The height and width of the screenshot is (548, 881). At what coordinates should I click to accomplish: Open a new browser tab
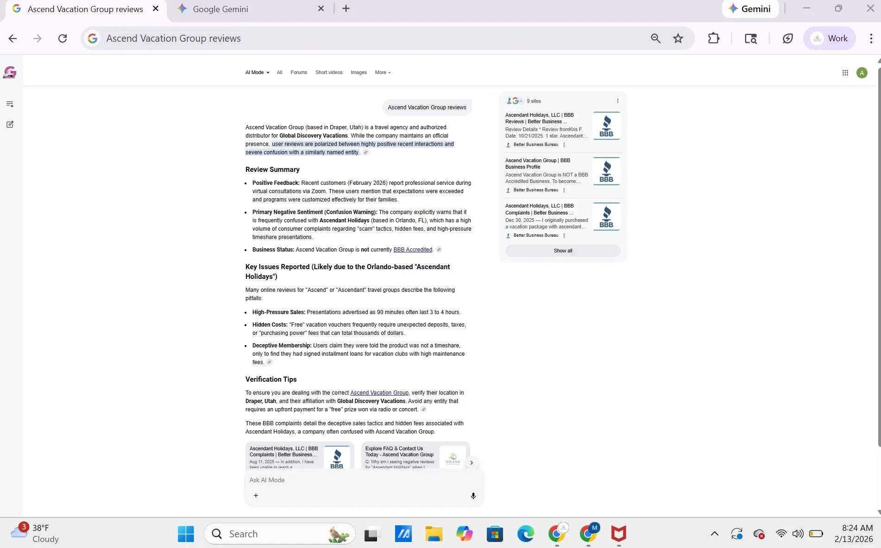[346, 9]
